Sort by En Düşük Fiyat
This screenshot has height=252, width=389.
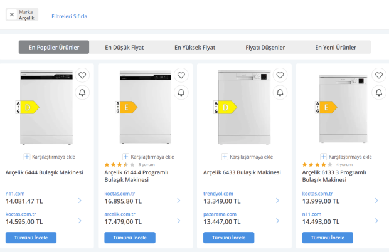[x=124, y=47]
